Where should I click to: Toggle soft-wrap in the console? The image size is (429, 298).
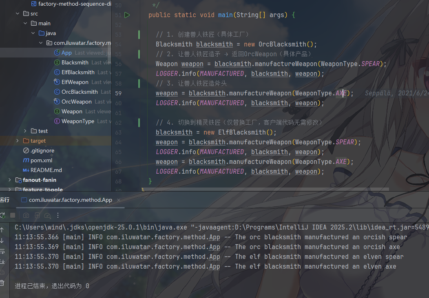2,251
